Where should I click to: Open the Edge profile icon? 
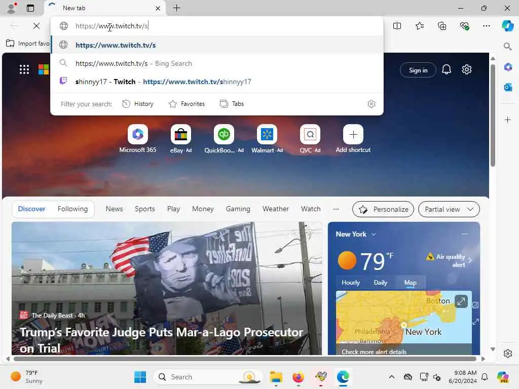[x=12, y=8]
